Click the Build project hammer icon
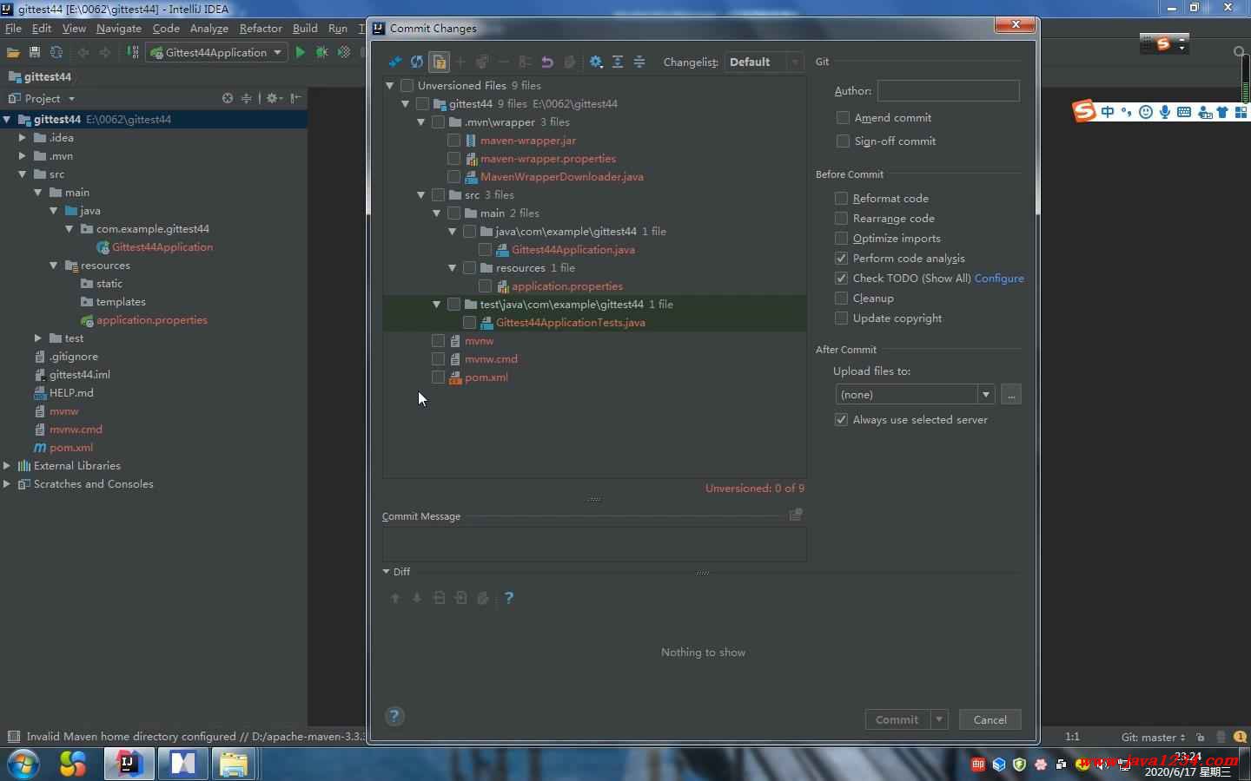The image size is (1251, 781). (x=133, y=52)
